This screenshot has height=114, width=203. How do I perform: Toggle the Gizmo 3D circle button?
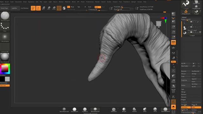[59, 8]
